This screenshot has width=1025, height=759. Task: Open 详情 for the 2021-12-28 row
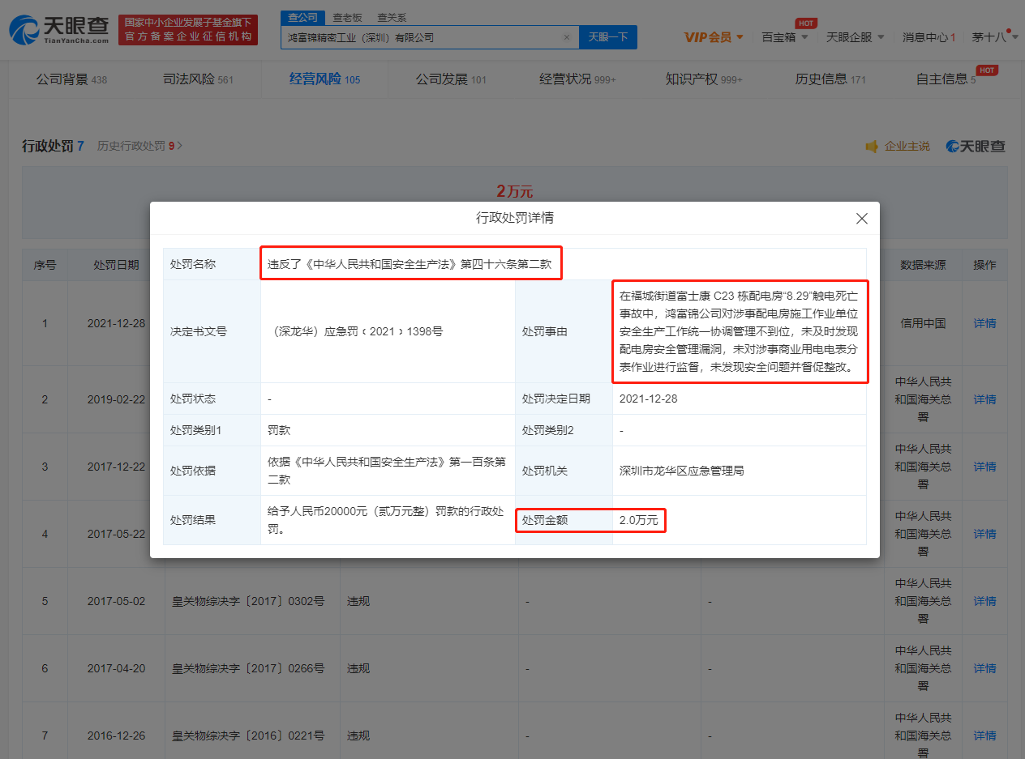(x=984, y=323)
